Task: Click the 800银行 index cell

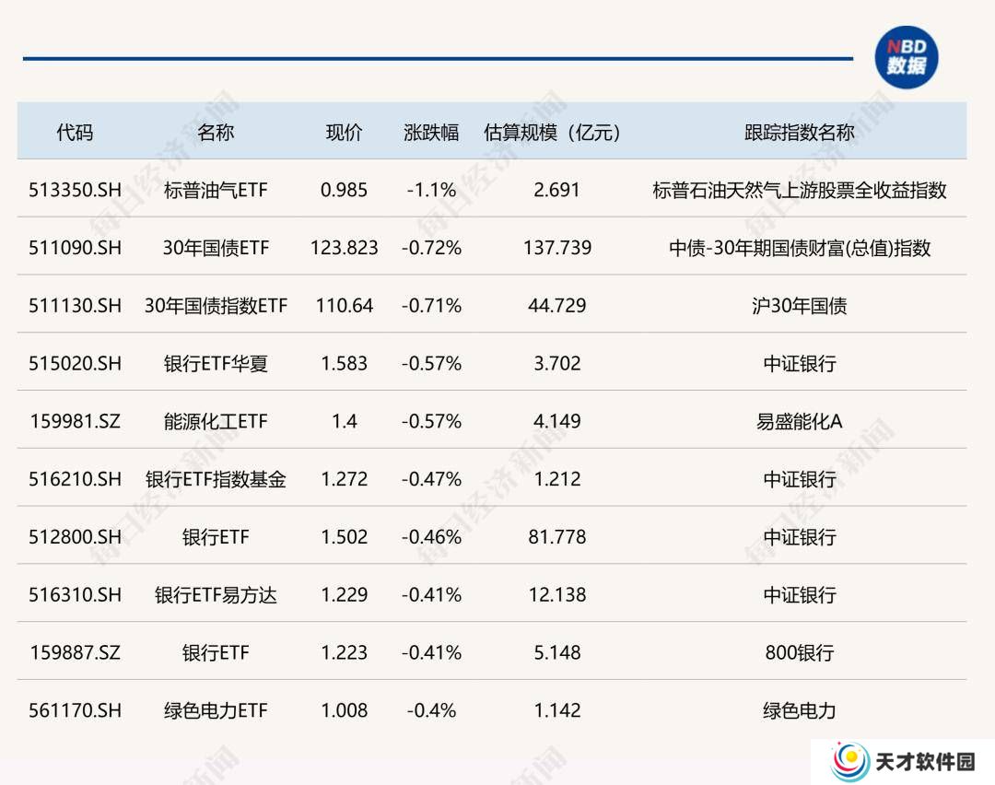Action: pos(800,652)
